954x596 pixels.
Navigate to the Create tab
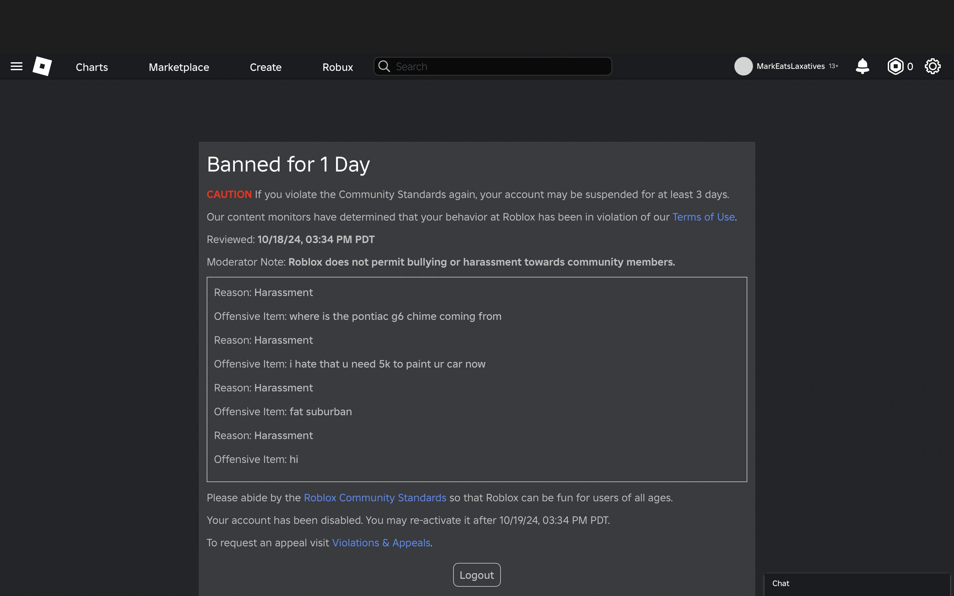[x=265, y=67]
